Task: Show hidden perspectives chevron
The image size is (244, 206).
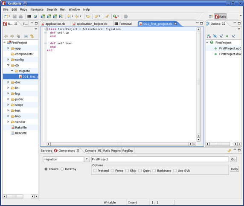Action: (x=240, y=16)
